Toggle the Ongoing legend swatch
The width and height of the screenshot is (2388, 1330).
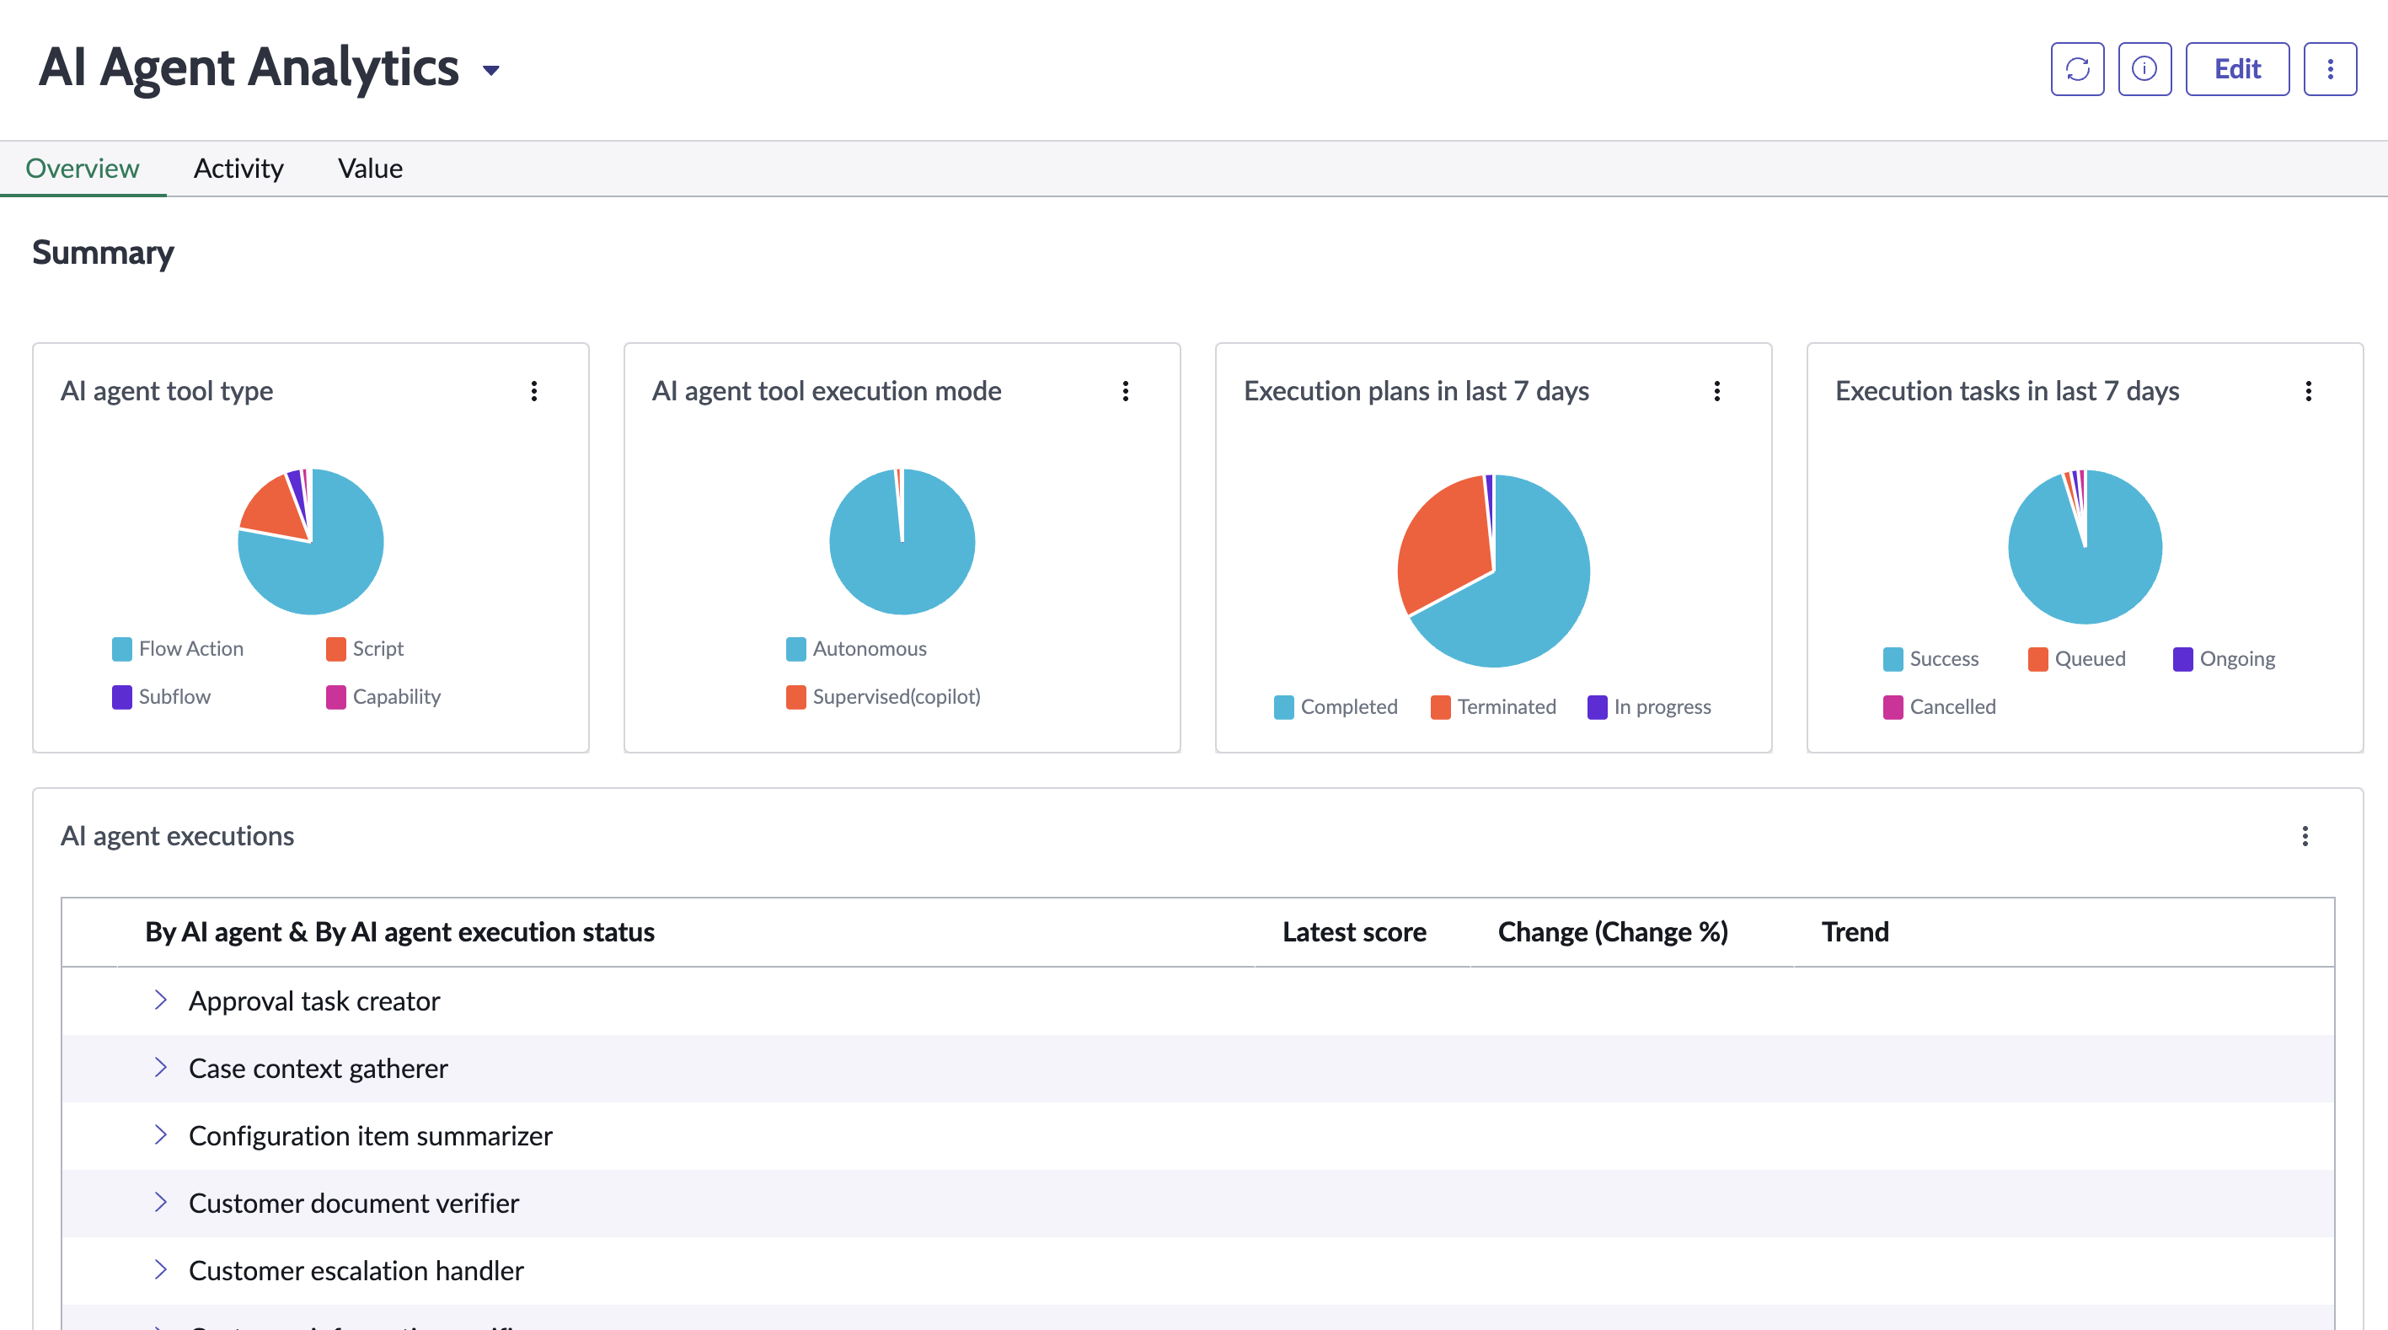point(2183,659)
